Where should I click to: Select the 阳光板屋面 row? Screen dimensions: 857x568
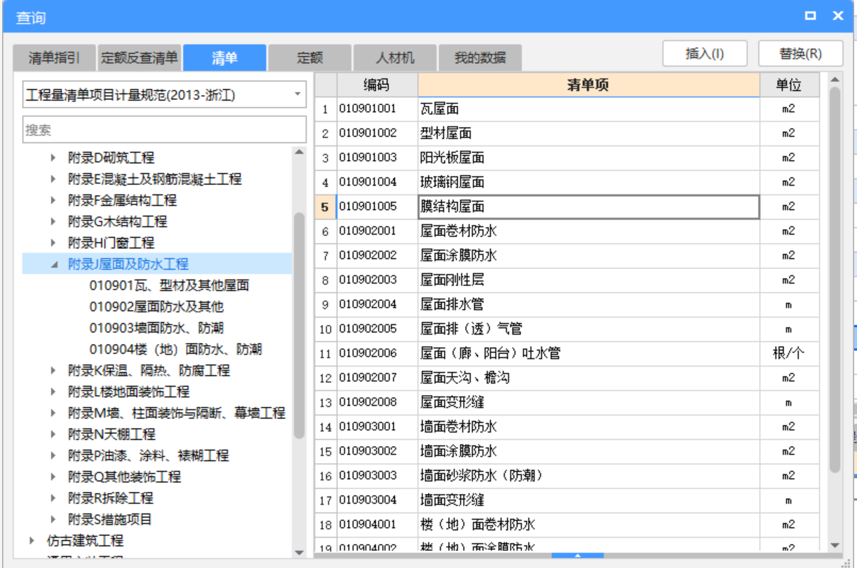pyautogui.click(x=567, y=158)
